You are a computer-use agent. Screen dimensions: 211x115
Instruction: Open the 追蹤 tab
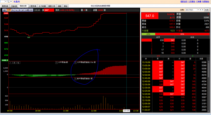(59, 6)
